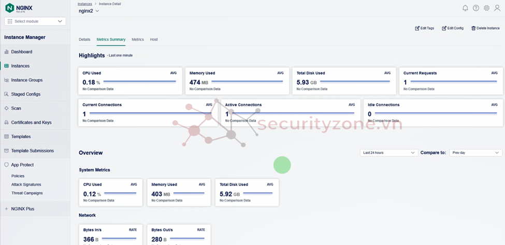The image size is (505, 245).
Task: Click the Delete Instance button
Action: pos(485,28)
